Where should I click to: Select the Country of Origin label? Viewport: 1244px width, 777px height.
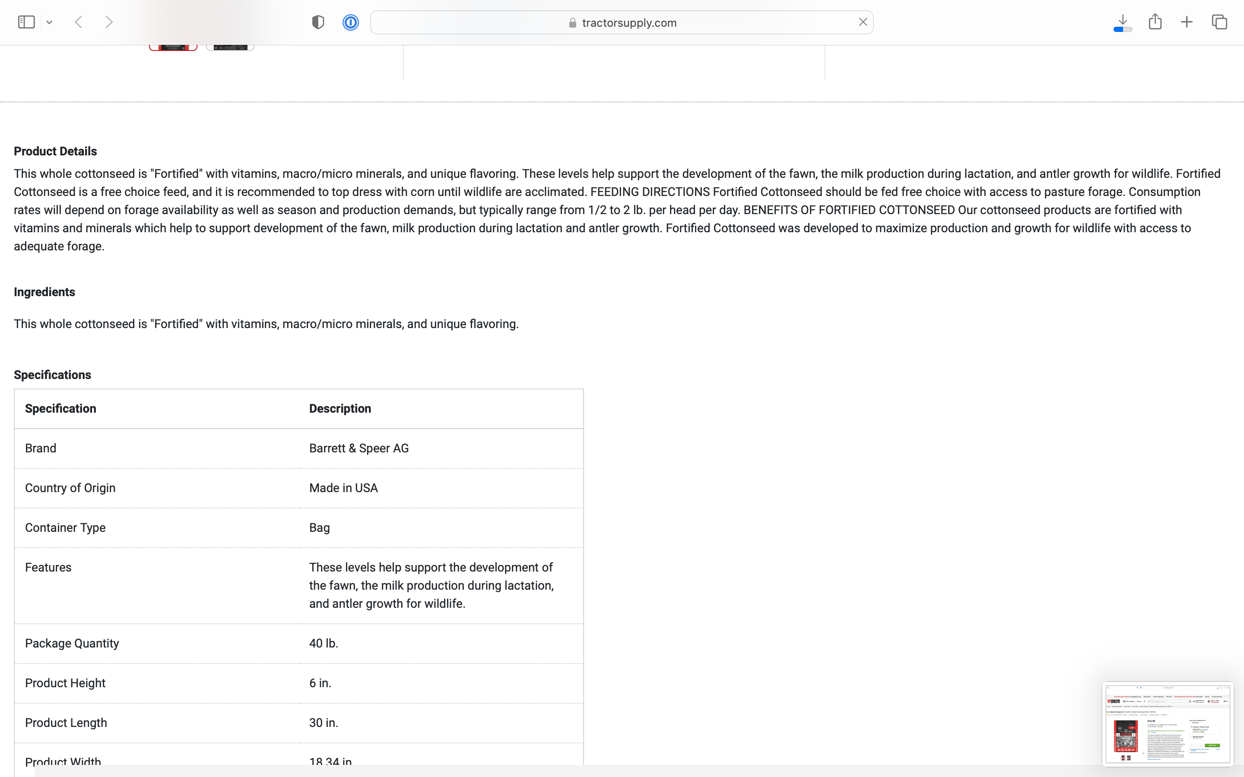coord(70,488)
